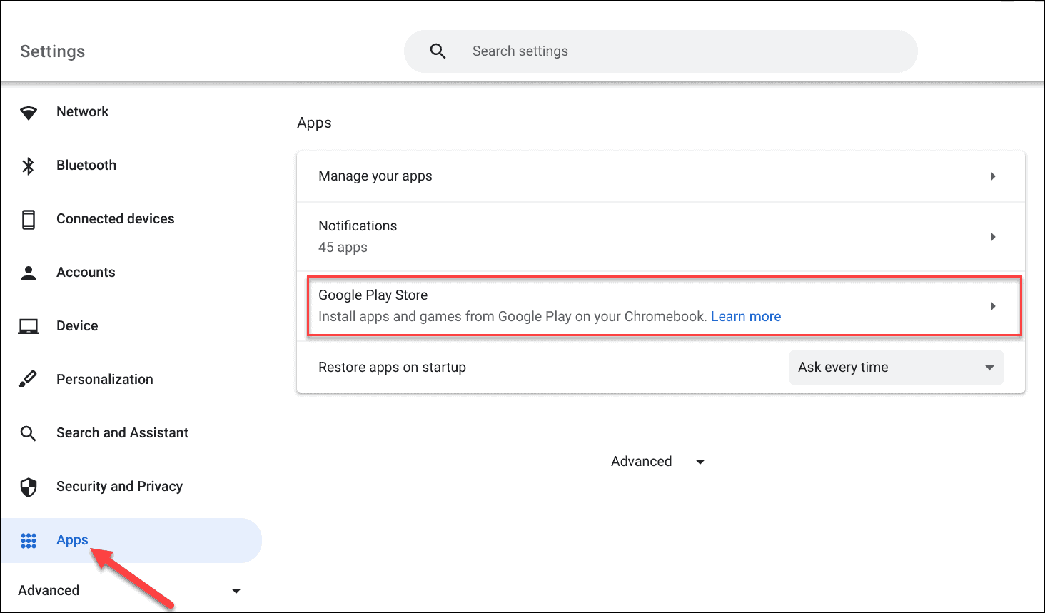Click the Network wifi icon in sidebar
Viewport: 1045px width, 613px height.
pyautogui.click(x=29, y=113)
